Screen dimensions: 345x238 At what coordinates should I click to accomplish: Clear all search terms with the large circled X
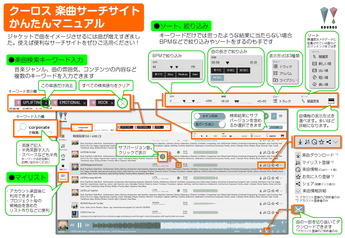(x=123, y=103)
